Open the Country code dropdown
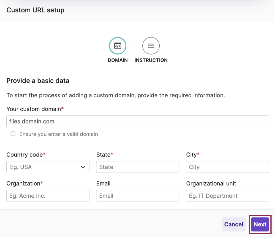The width and height of the screenshot is (275, 237). click(x=48, y=167)
